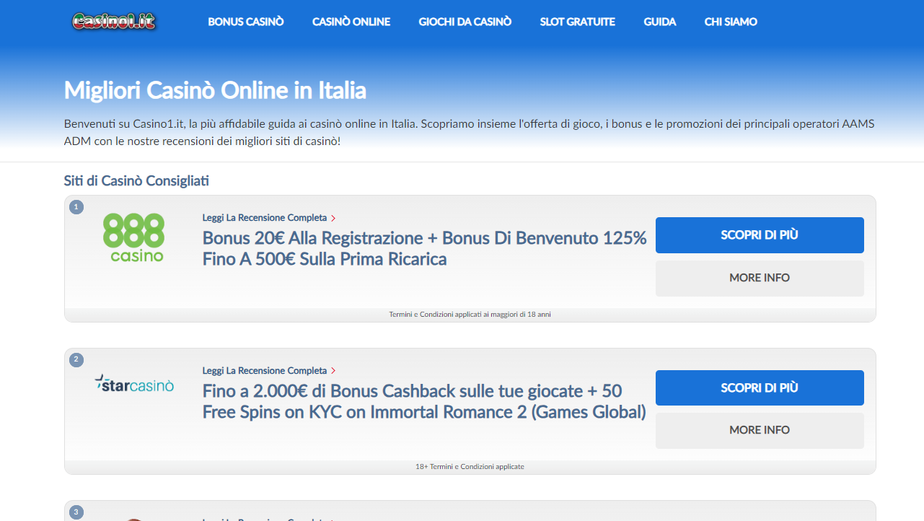Click the StarCasinò logo

134,383
